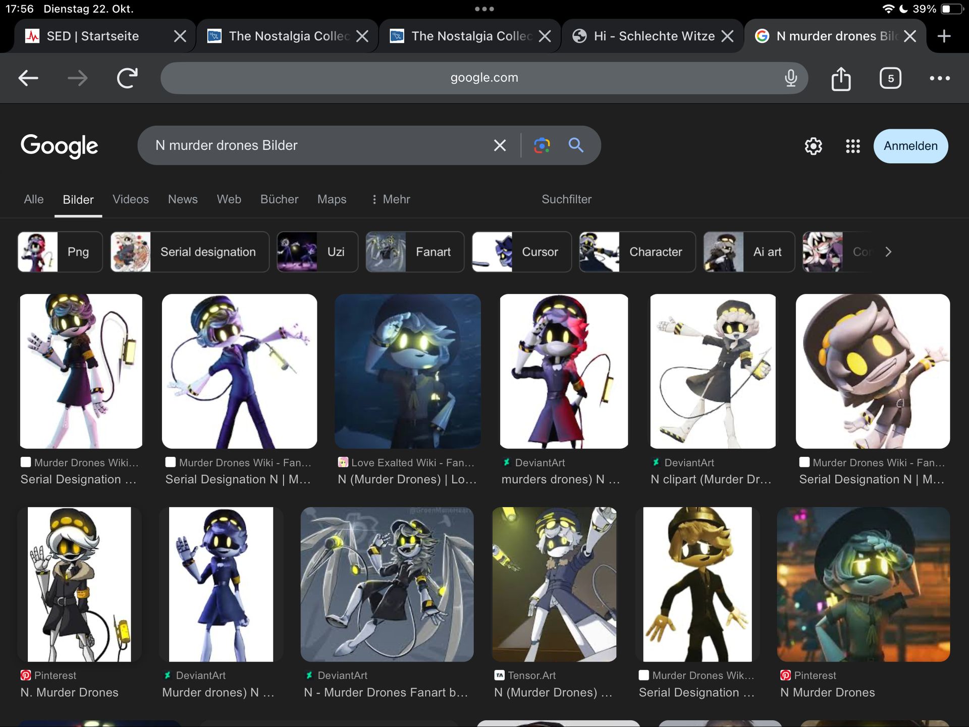Open the Tensor.Art N image result
The image size is (969, 727).
(554, 584)
